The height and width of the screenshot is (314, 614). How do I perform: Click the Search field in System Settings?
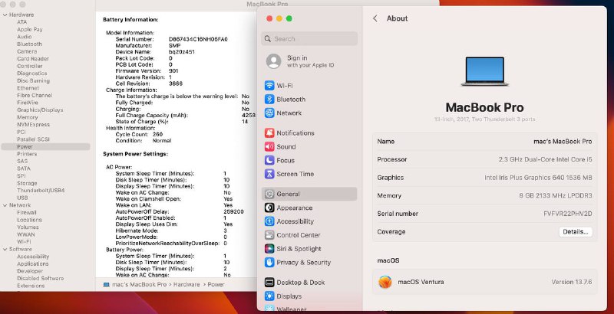[x=309, y=38]
